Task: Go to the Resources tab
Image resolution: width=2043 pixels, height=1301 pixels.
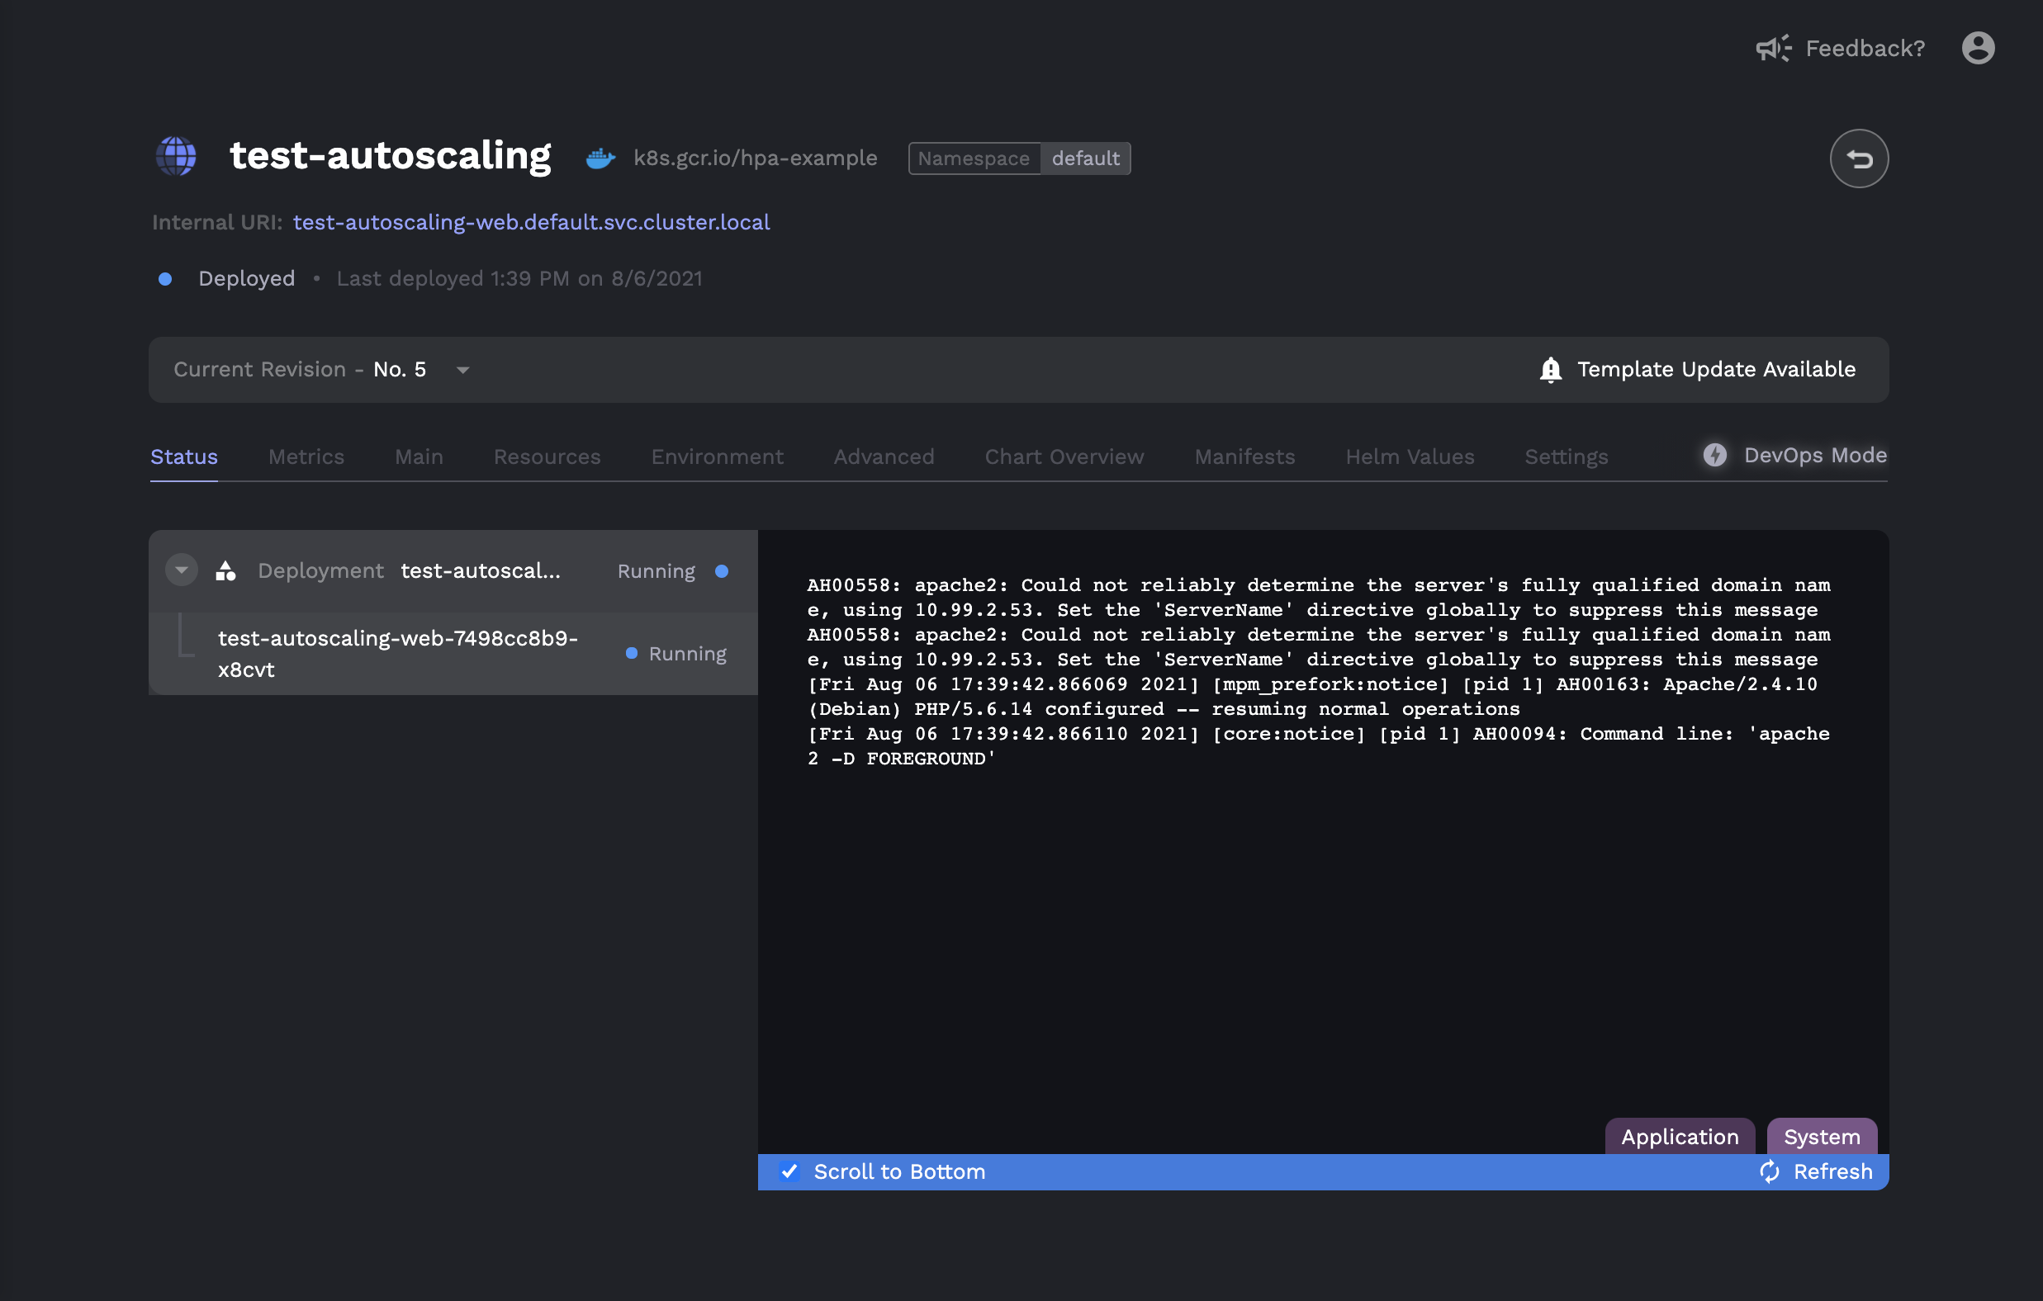Action: tap(547, 457)
